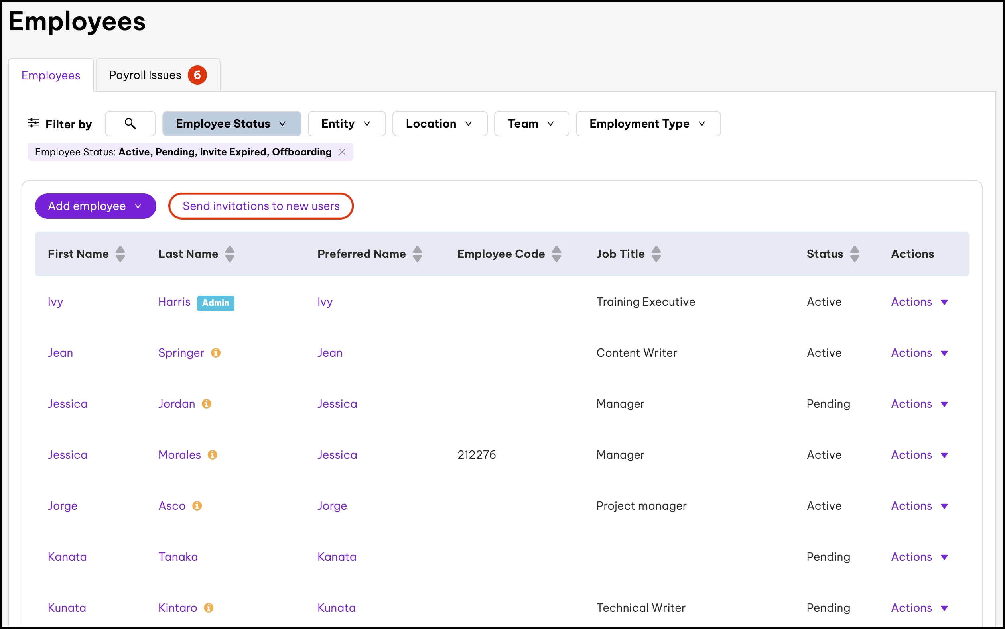Open the Employment Type dropdown
1005x629 pixels.
[648, 124]
